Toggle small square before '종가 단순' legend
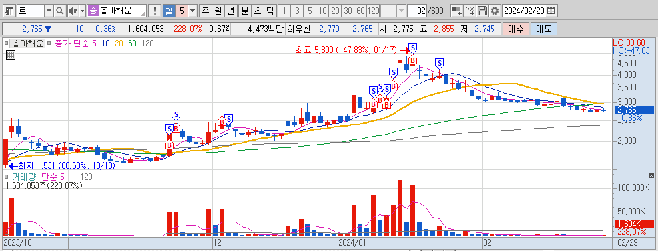 49,43
